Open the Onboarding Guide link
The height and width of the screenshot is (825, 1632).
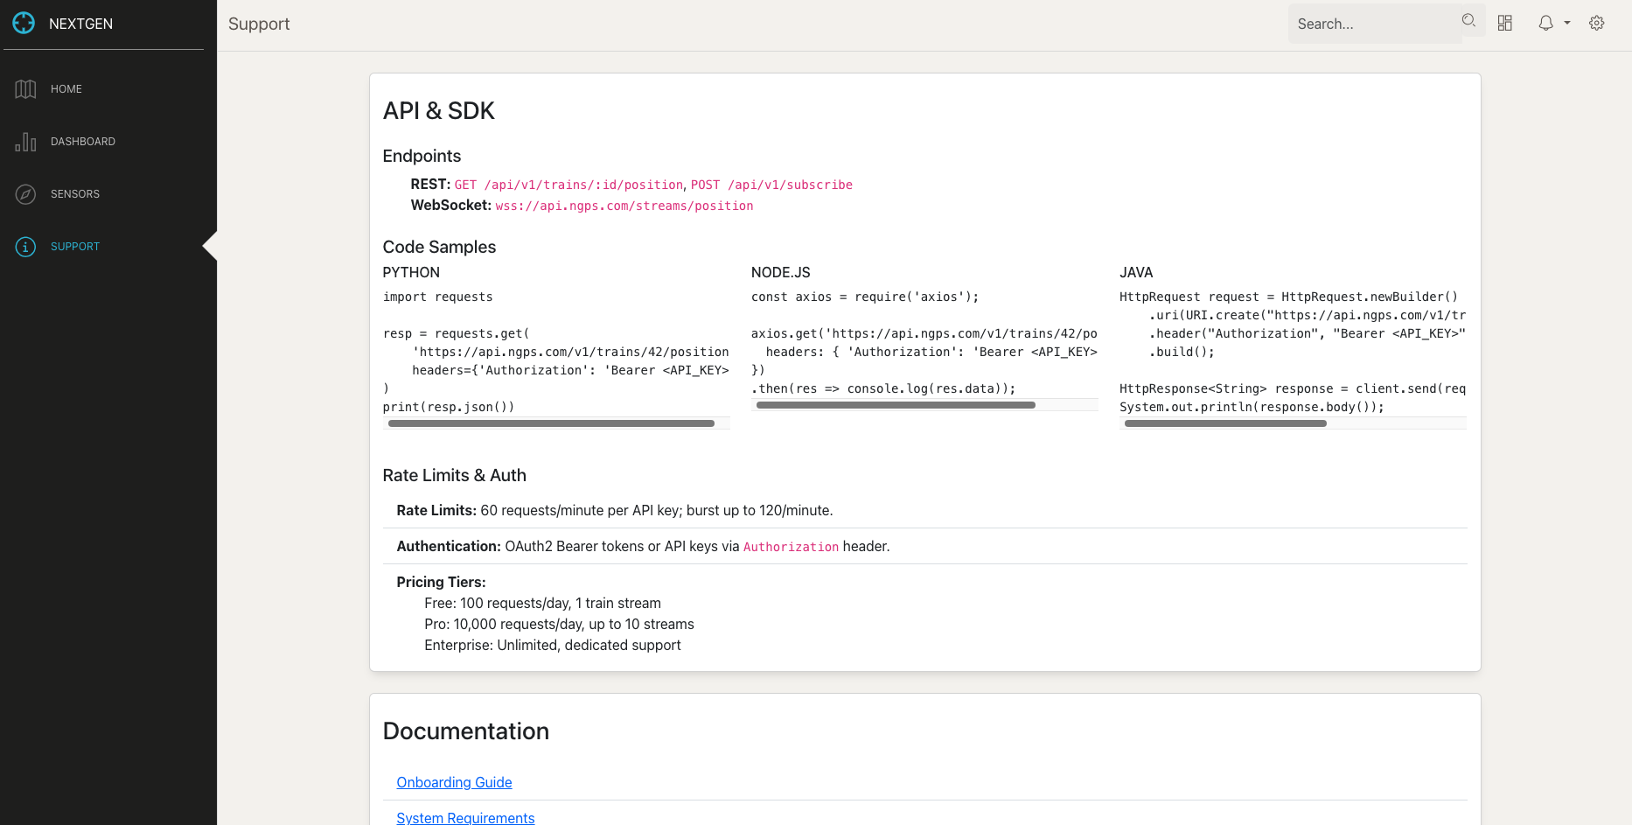454,782
